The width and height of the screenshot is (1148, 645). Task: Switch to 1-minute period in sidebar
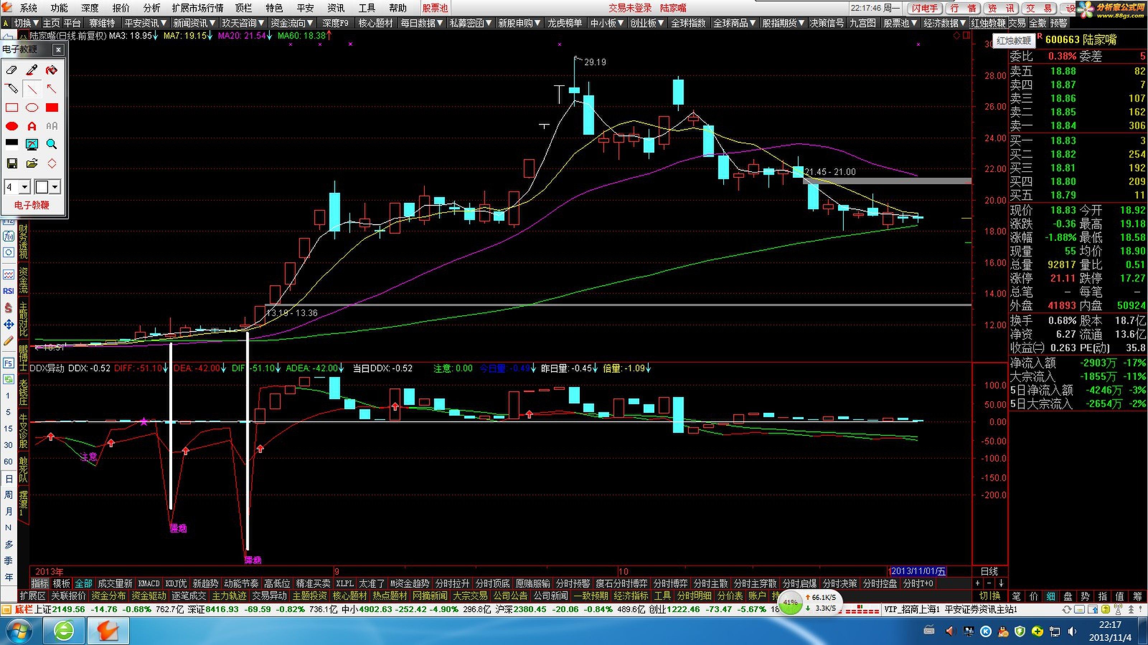pos(9,396)
